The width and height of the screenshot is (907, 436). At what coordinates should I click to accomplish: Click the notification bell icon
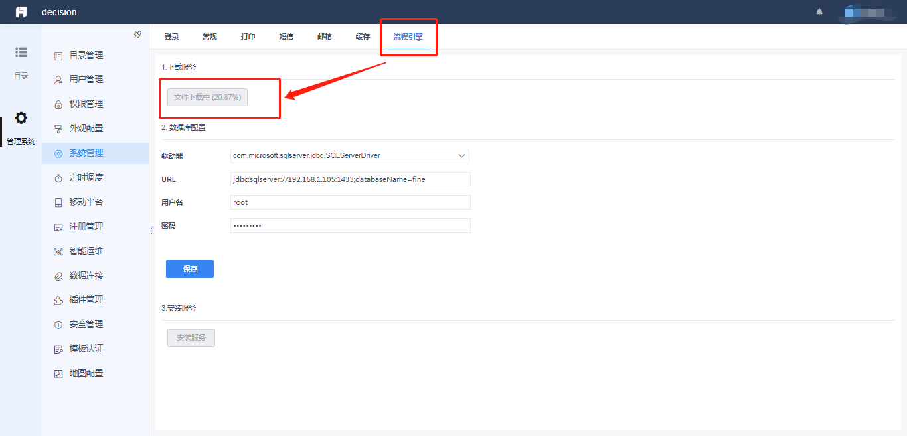click(819, 12)
